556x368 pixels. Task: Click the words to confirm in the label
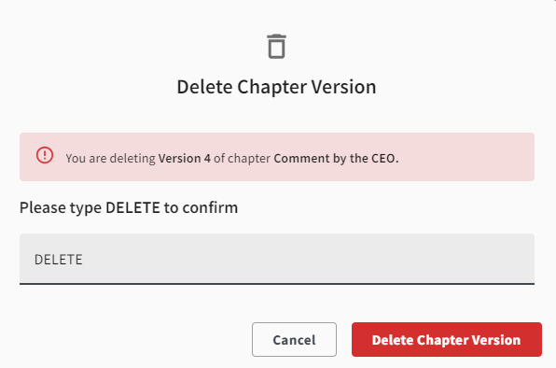201,207
